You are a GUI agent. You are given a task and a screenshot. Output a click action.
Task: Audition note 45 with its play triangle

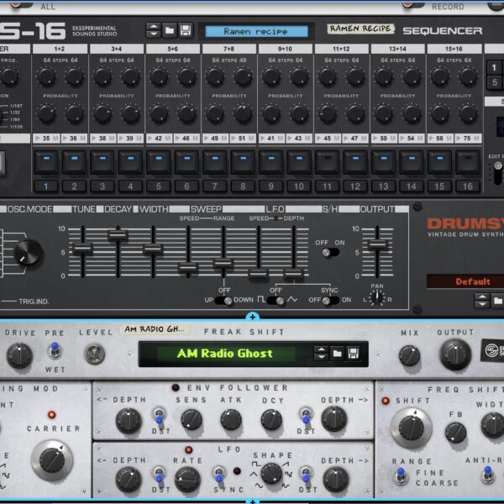click(319, 139)
